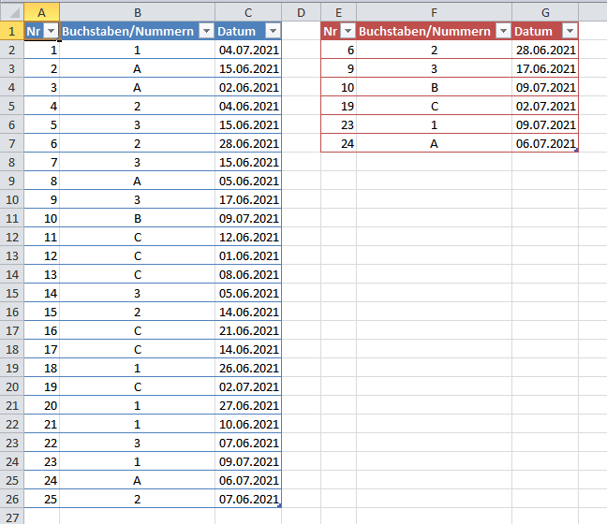Image resolution: width=607 pixels, height=524 pixels.
Task: Select cell with date 01.06.2021
Action: coord(248,255)
